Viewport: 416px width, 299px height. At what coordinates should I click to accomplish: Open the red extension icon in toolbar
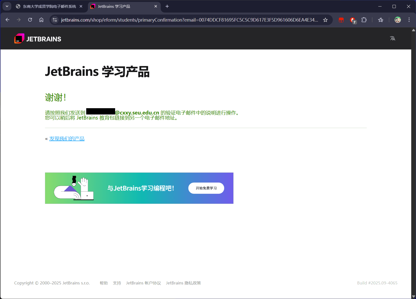point(341,20)
